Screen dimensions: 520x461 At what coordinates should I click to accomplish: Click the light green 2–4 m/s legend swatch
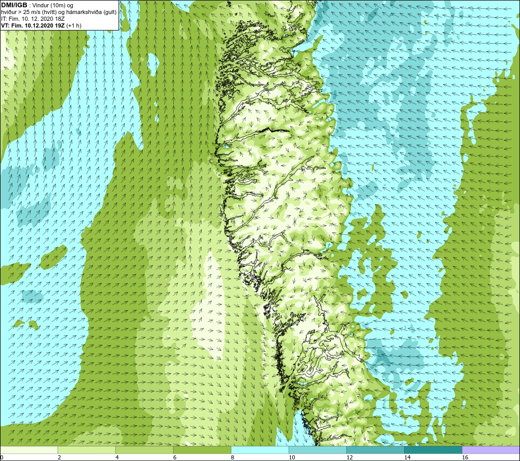pyautogui.click(x=87, y=450)
